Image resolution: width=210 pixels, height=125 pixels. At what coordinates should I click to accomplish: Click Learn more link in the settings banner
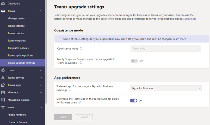pyautogui.click(x=179, y=39)
